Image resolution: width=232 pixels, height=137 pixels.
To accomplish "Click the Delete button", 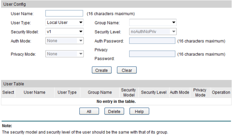I will (114, 112).
